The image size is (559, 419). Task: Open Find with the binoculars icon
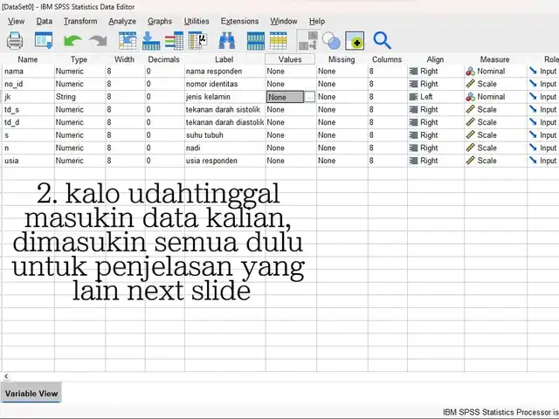(227, 40)
